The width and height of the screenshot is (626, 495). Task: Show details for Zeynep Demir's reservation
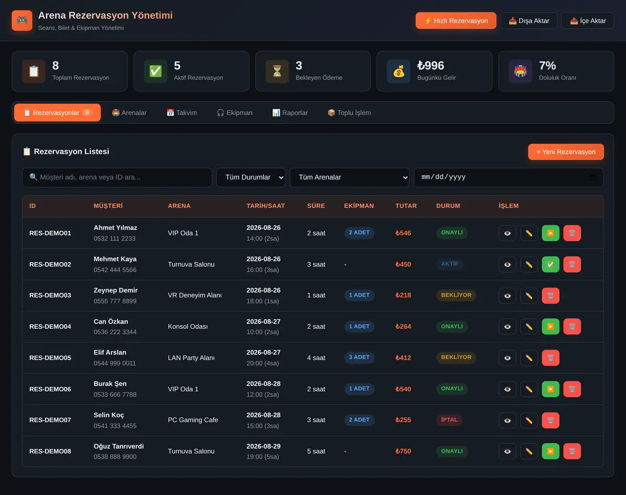[x=508, y=296]
